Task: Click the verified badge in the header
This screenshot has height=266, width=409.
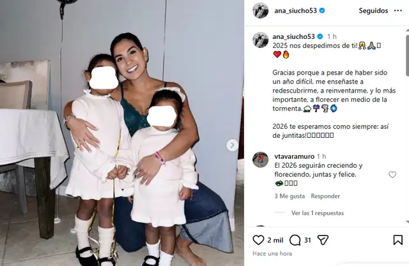Action: coord(322,11)
